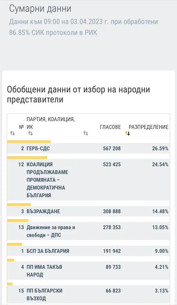177x305 pixels.
Task: Click the yellow bar above ВЪЗРАЖДАНЕ
Action: point(19,204)
